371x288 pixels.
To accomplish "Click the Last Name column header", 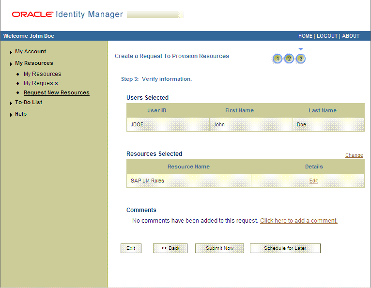I will 323,110.
